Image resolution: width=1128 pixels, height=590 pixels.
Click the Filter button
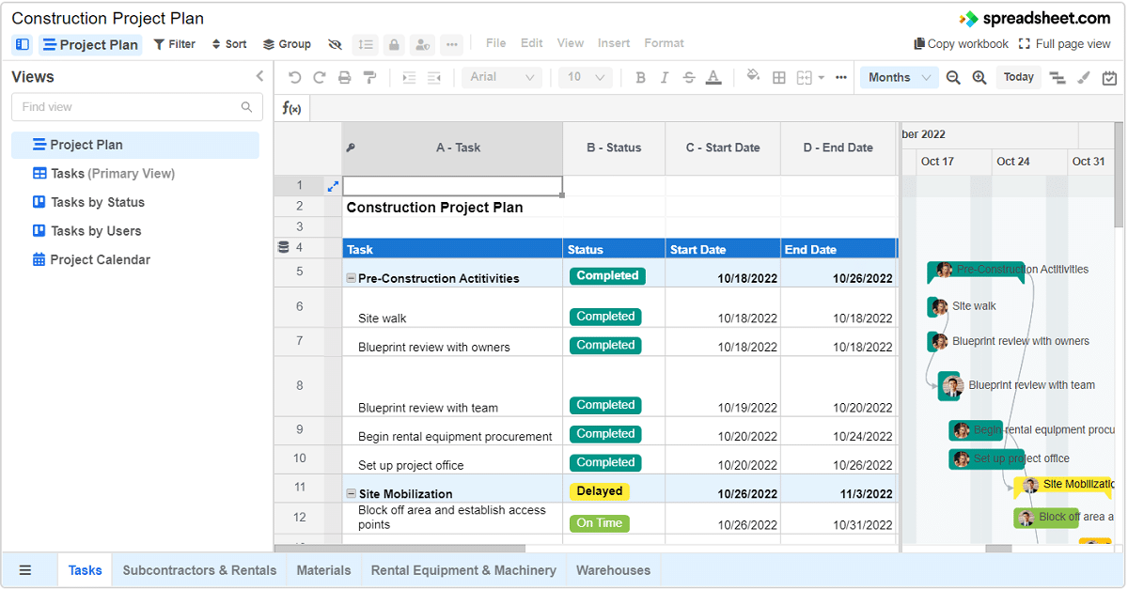(175, 44)
